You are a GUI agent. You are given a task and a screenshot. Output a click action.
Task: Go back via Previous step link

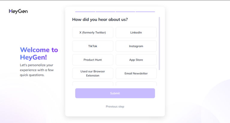(115, 107)
